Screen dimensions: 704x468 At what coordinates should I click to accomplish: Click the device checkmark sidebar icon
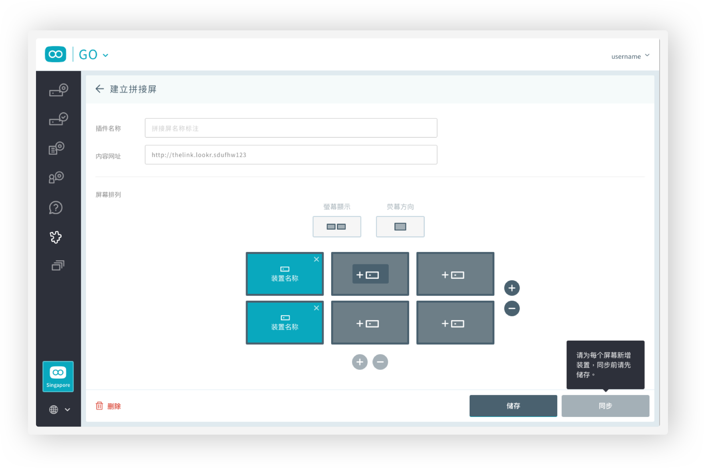coord(58,119)
